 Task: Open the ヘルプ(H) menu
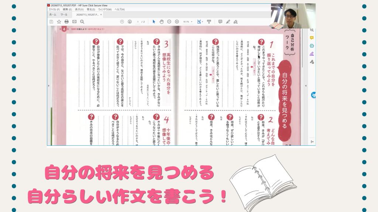coord(120,9)
